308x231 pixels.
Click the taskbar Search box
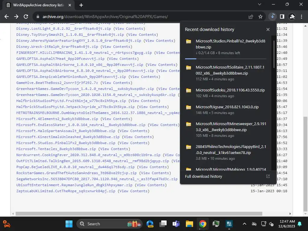point(109,224)
